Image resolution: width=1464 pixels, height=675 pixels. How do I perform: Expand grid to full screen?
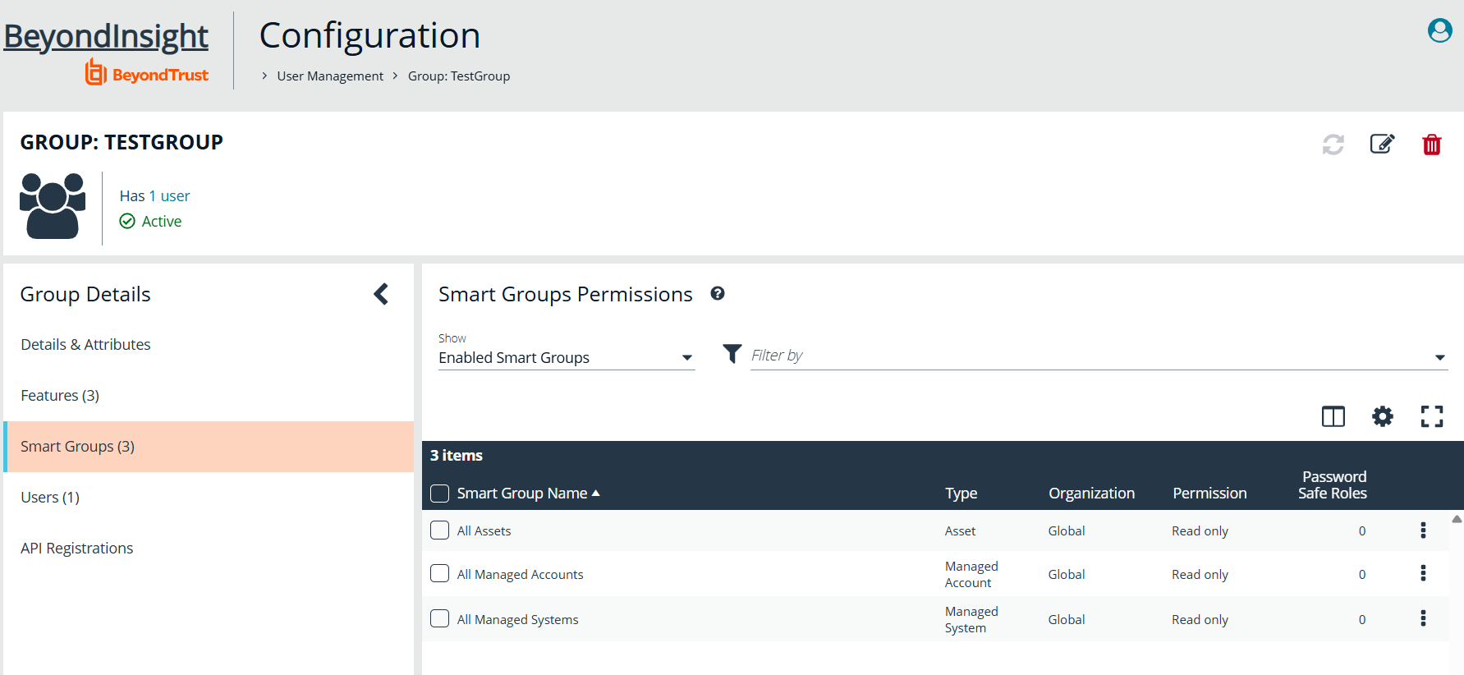(1431, 416)
